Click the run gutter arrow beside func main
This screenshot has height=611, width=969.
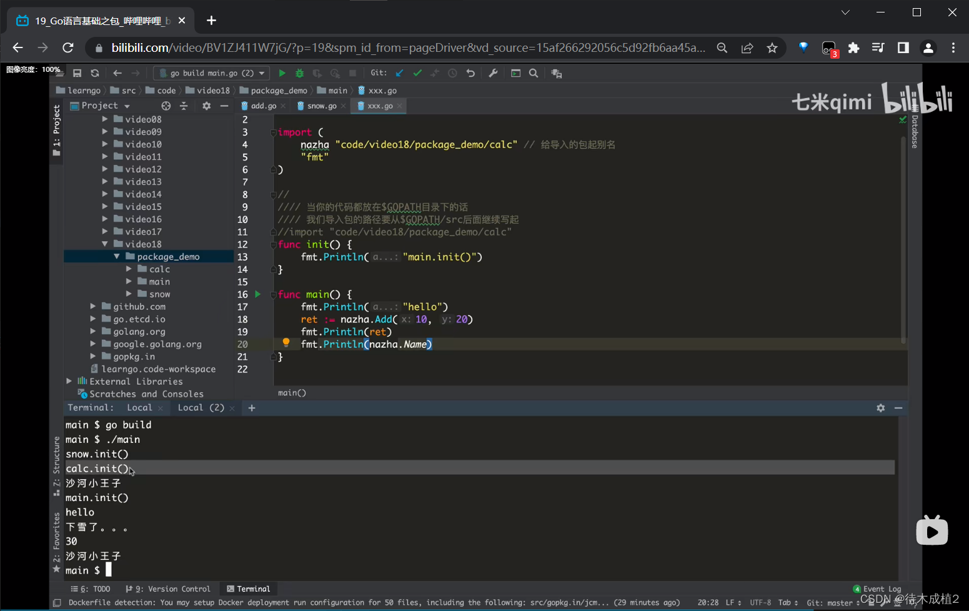point(257,294)
